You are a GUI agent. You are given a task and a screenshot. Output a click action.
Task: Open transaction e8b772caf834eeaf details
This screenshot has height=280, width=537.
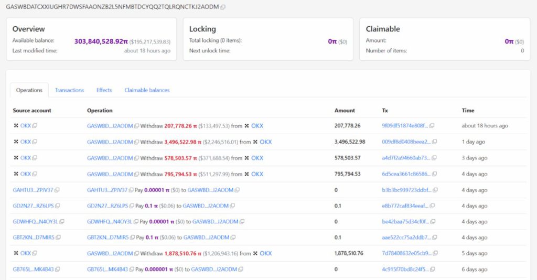[x=405, y=206]
